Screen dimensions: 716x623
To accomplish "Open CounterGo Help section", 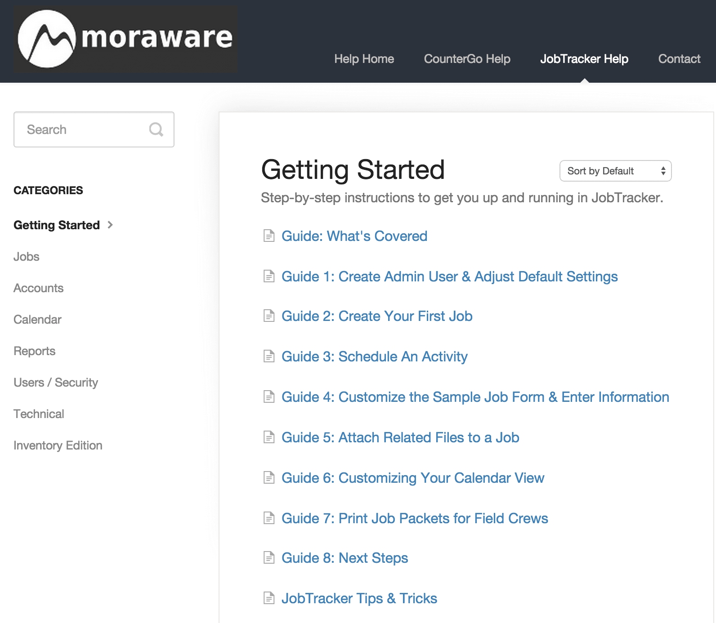I will (x=467, y=59).
